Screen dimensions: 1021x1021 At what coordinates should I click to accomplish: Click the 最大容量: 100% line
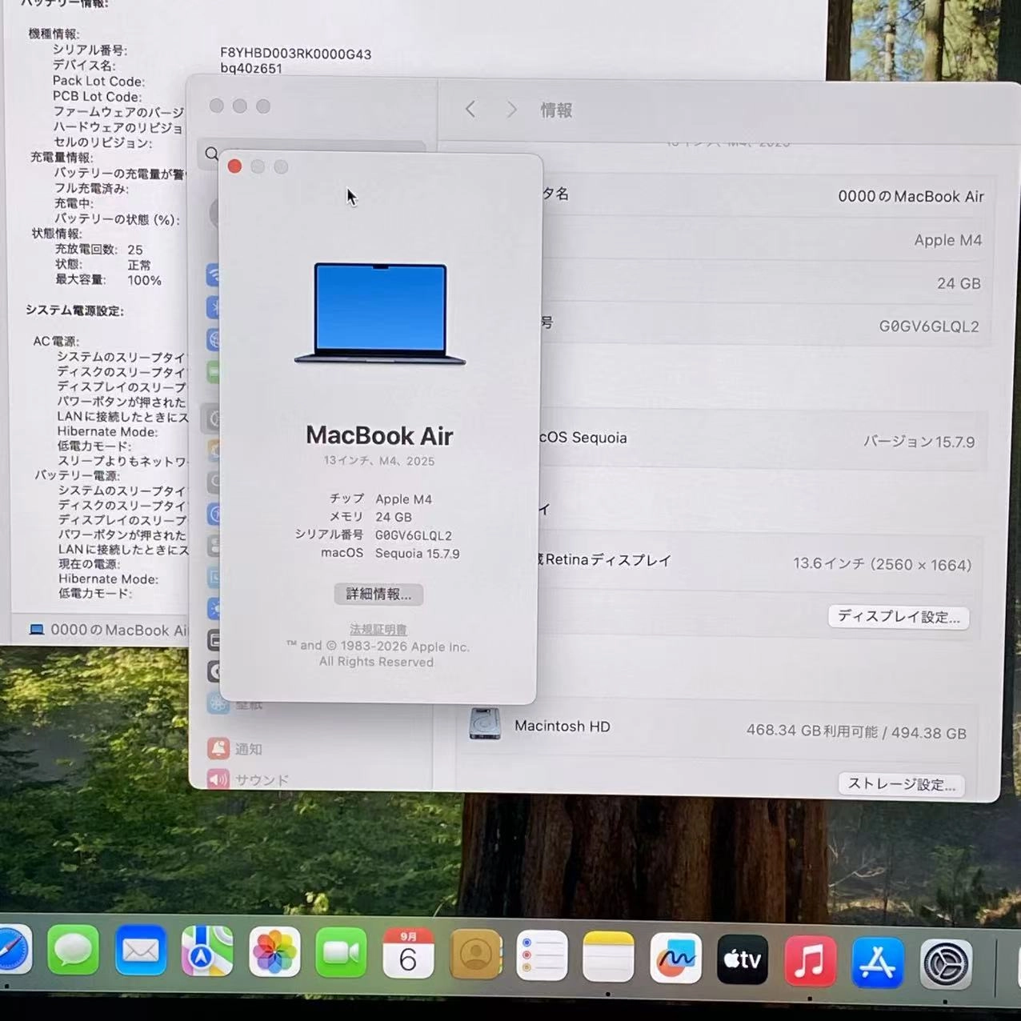(108, 280)
